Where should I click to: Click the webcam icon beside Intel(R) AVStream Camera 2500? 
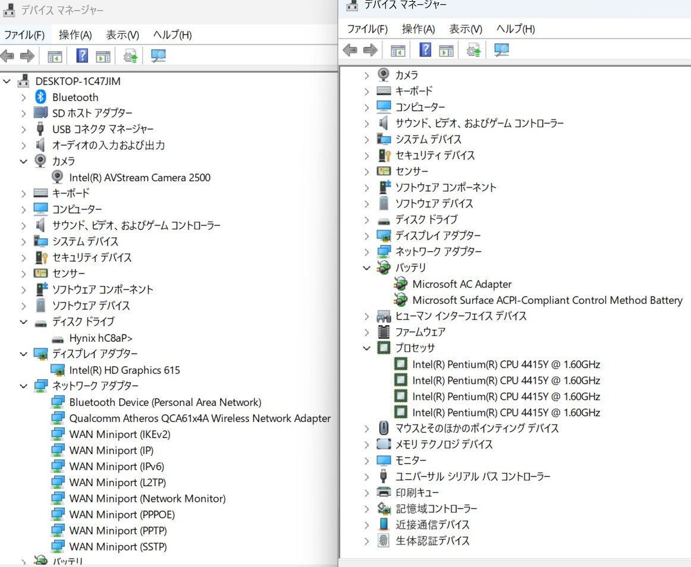(x=57, y=177)
